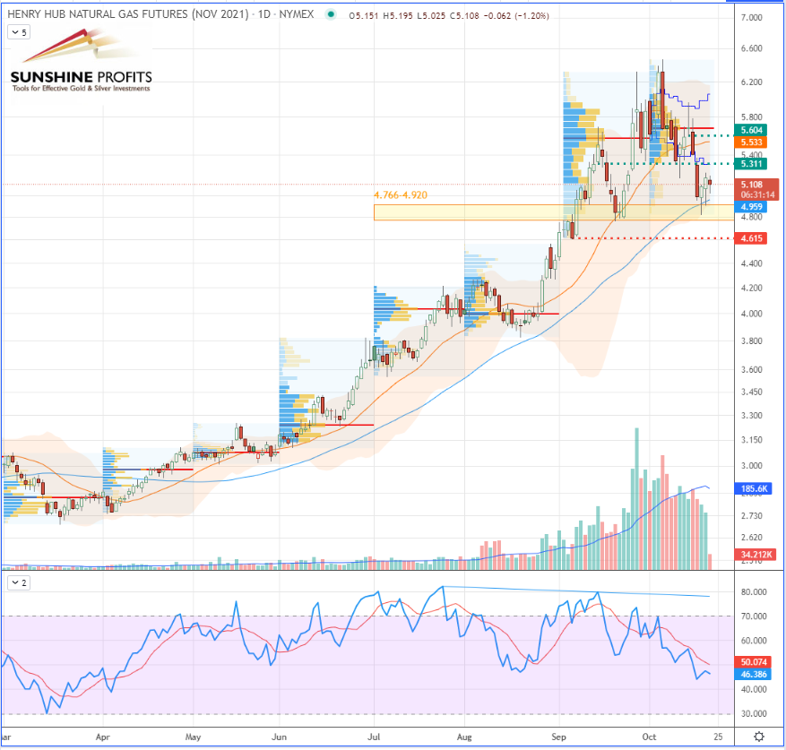786x750 pixels.
Task: Click the NYMEX exchange label
Action: (297, 14)
